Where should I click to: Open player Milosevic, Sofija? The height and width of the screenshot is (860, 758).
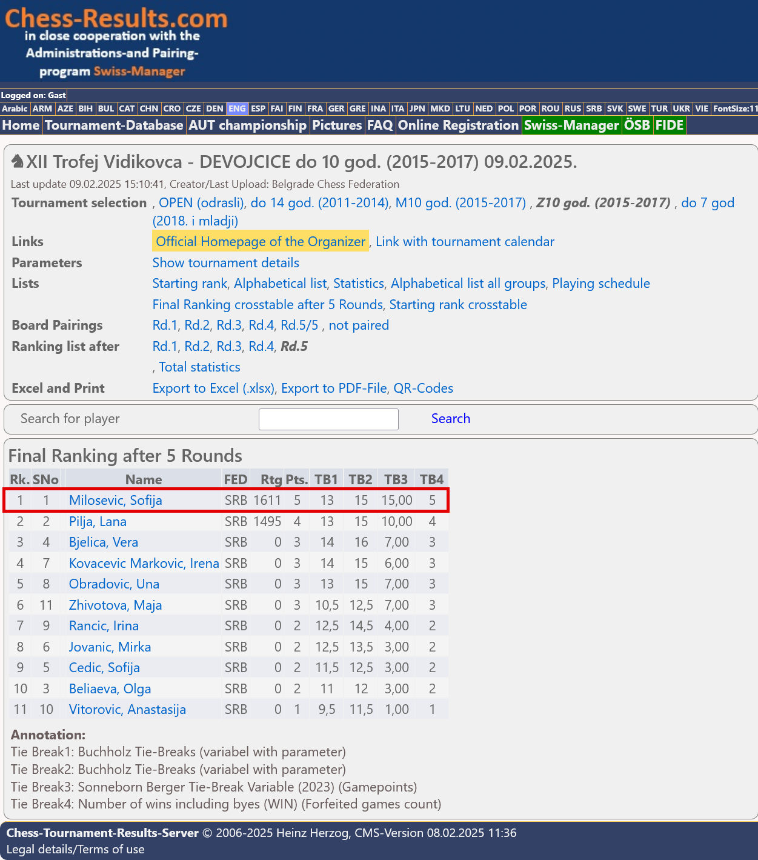(x=115, y=501)
